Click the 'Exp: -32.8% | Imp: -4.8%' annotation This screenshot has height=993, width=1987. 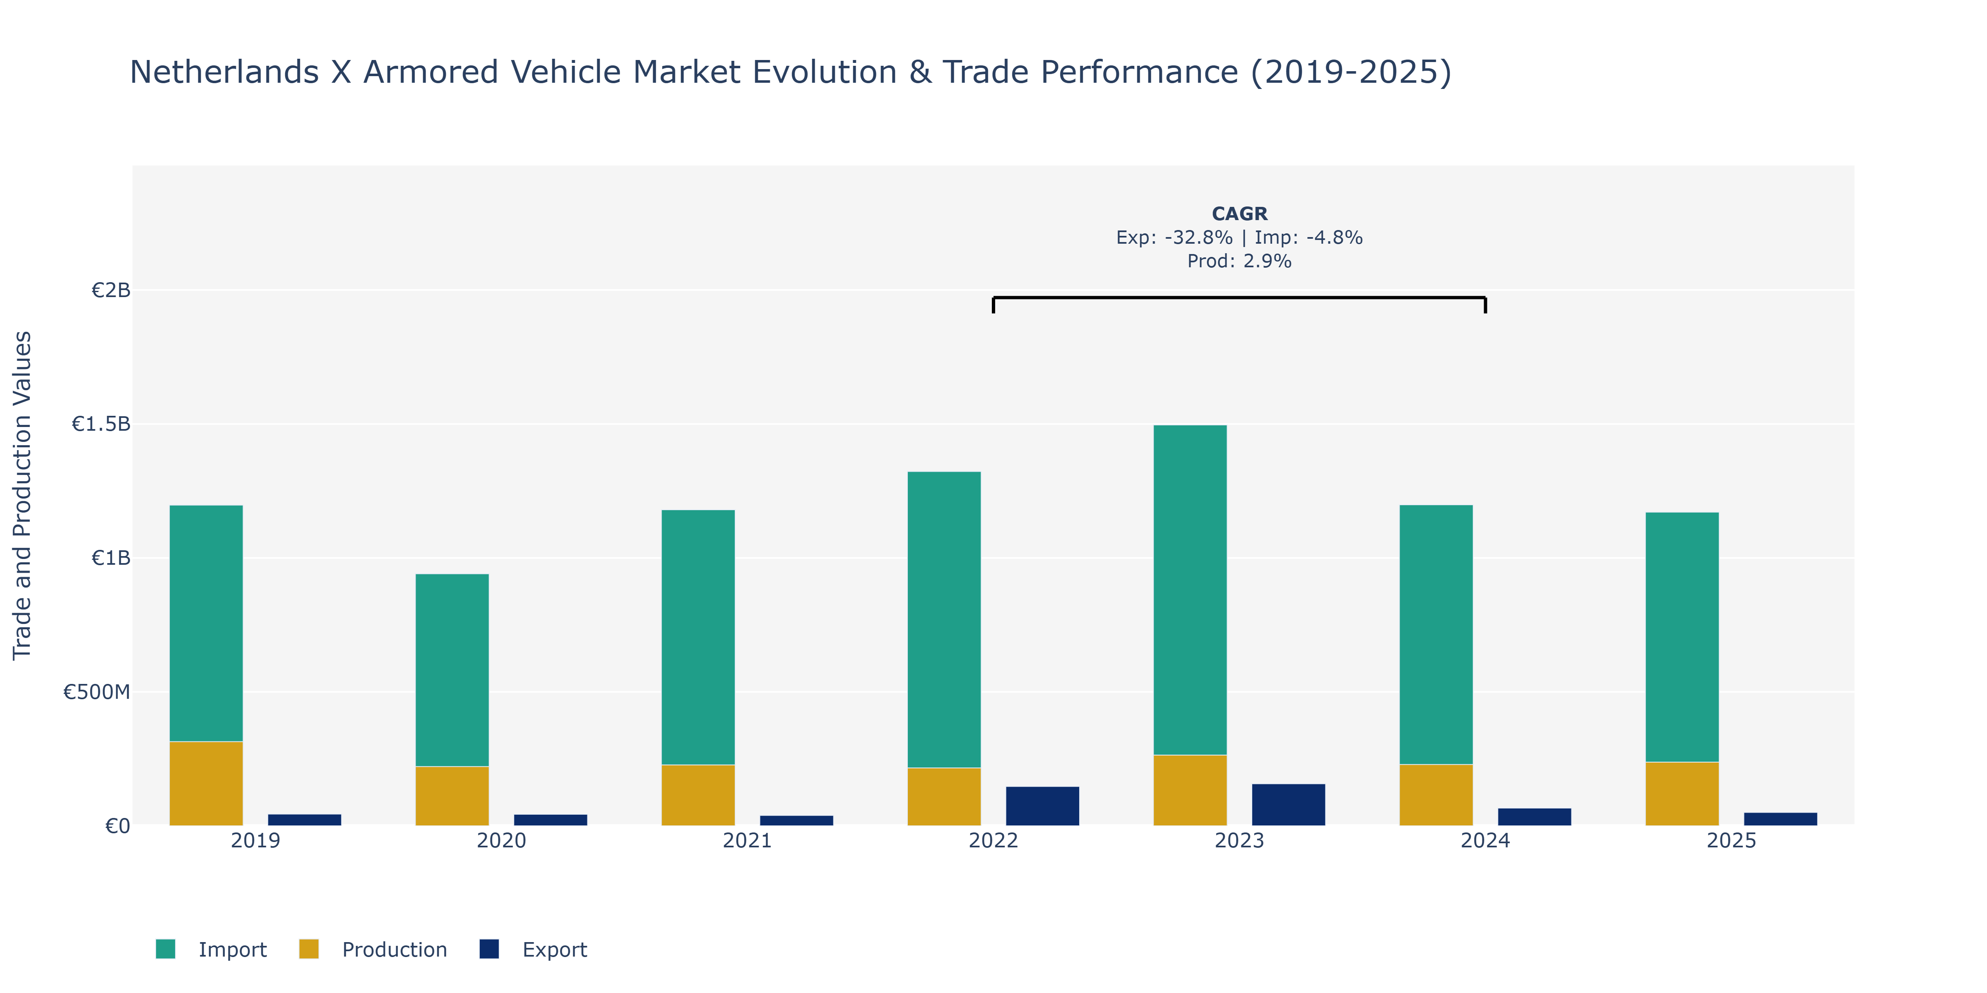pyautogui.click(x=1239, y=237)
